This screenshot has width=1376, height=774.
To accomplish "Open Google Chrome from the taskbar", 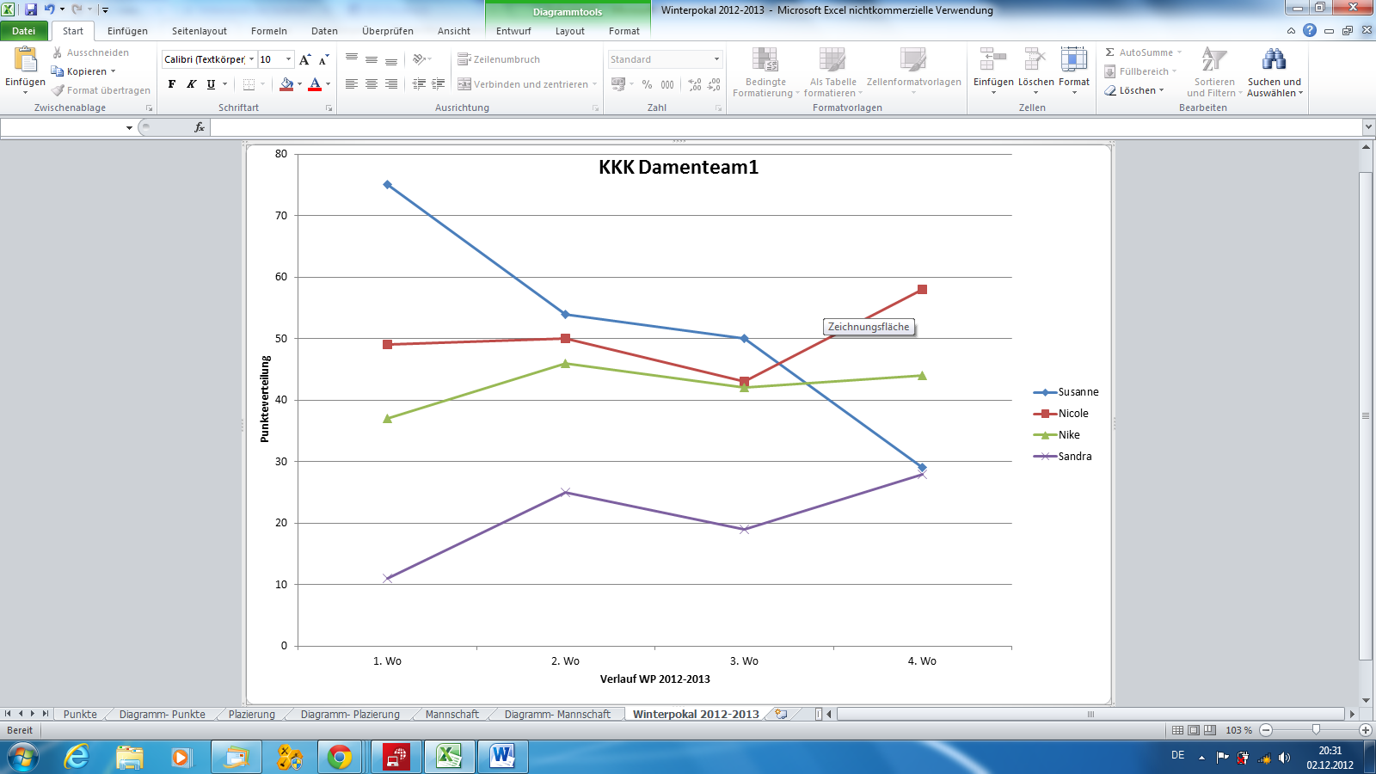I will [x=340, y=757].
